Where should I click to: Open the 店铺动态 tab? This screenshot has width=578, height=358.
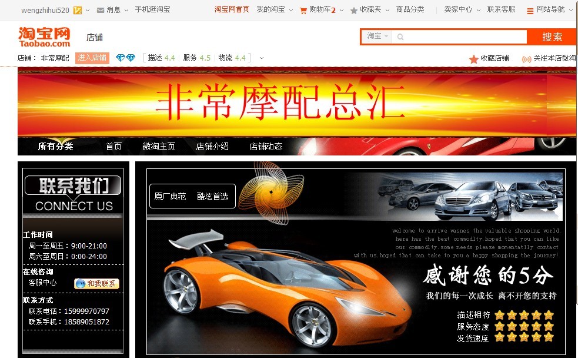click(266, 147)
